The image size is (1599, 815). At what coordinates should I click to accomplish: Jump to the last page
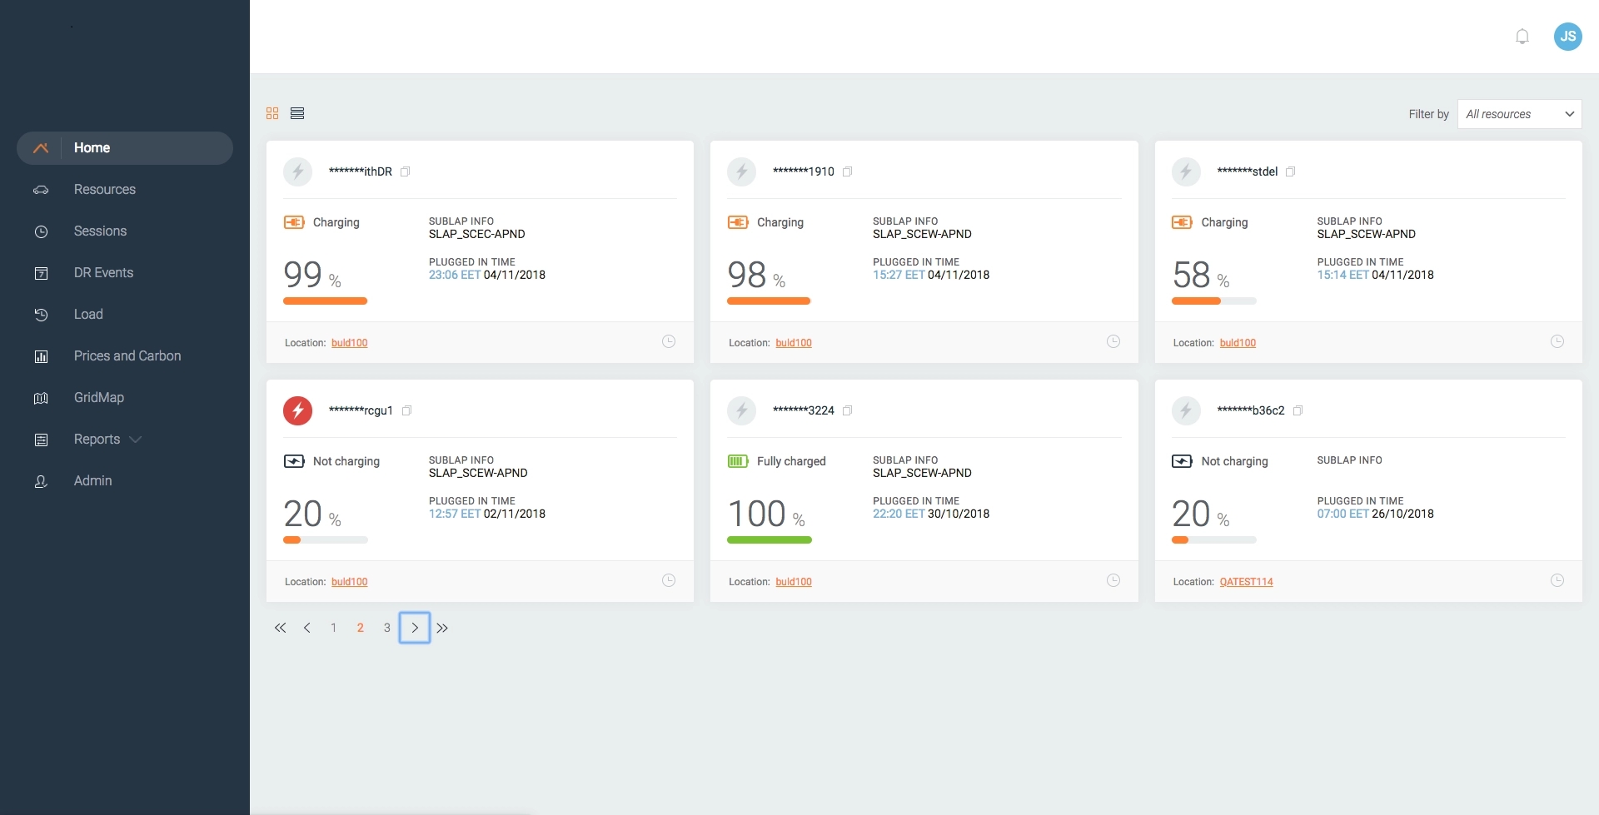point(442,628)
